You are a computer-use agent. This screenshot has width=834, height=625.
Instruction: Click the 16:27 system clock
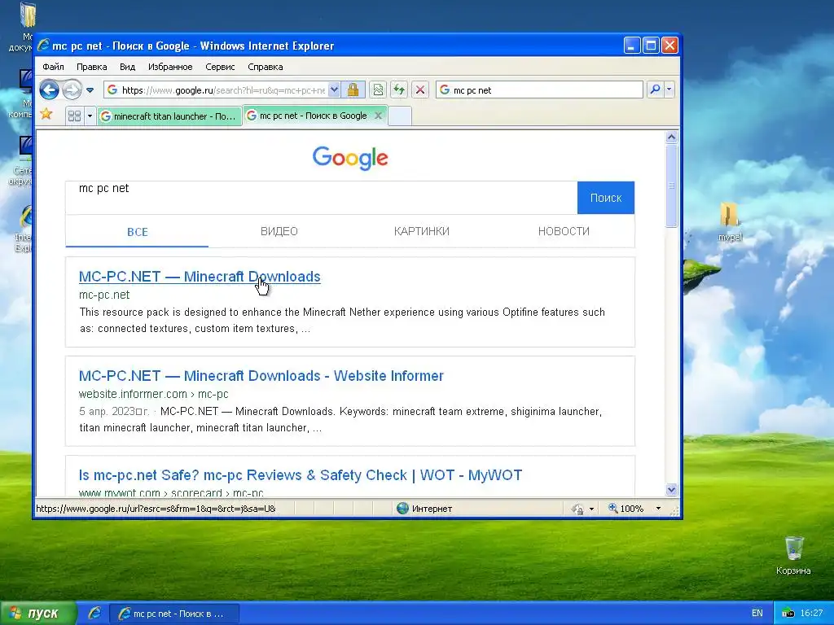(x=812, y=613)
